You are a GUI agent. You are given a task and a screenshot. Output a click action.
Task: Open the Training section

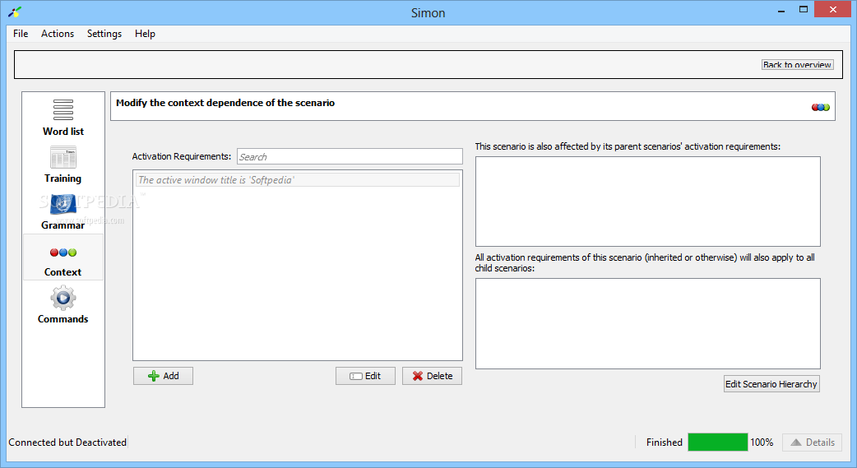(x=63, y=164)
